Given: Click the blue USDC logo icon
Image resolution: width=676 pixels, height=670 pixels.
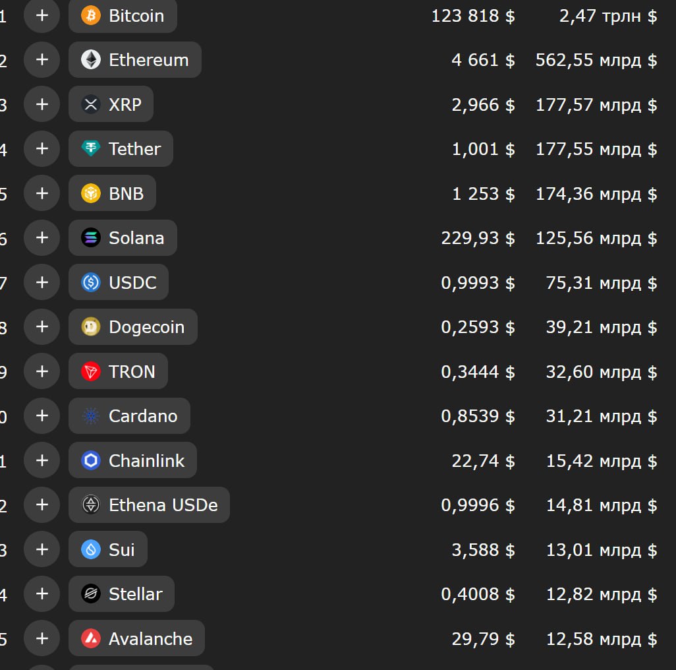Looking at the screenshot, I should pyautogui.click(x=91, y=282).
